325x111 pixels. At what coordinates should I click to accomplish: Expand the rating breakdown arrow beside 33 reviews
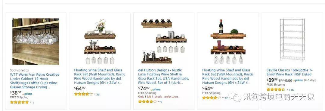(95, 94)
